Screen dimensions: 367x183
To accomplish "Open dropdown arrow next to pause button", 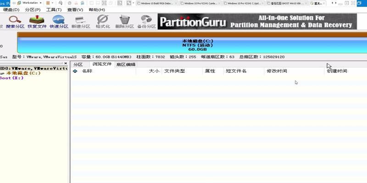I will 52,3.
